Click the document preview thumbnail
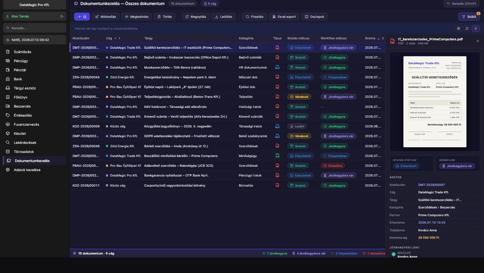Viewport: 484px width, 273px height. click(435, 102)
